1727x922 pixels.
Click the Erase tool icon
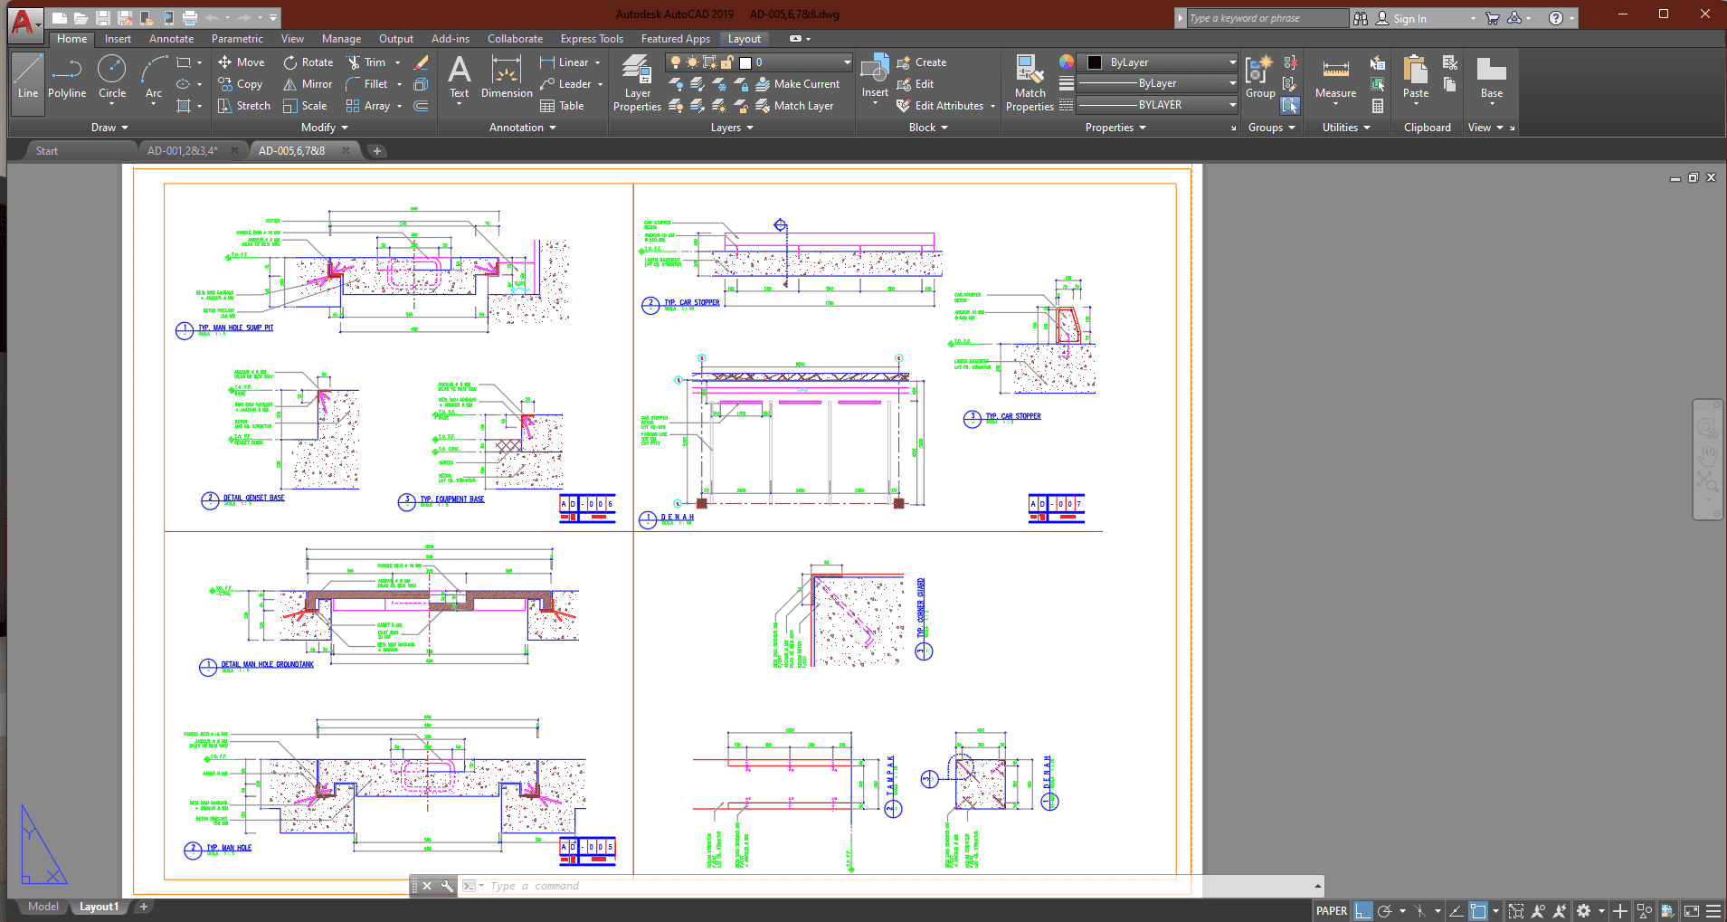coord(421,62)
